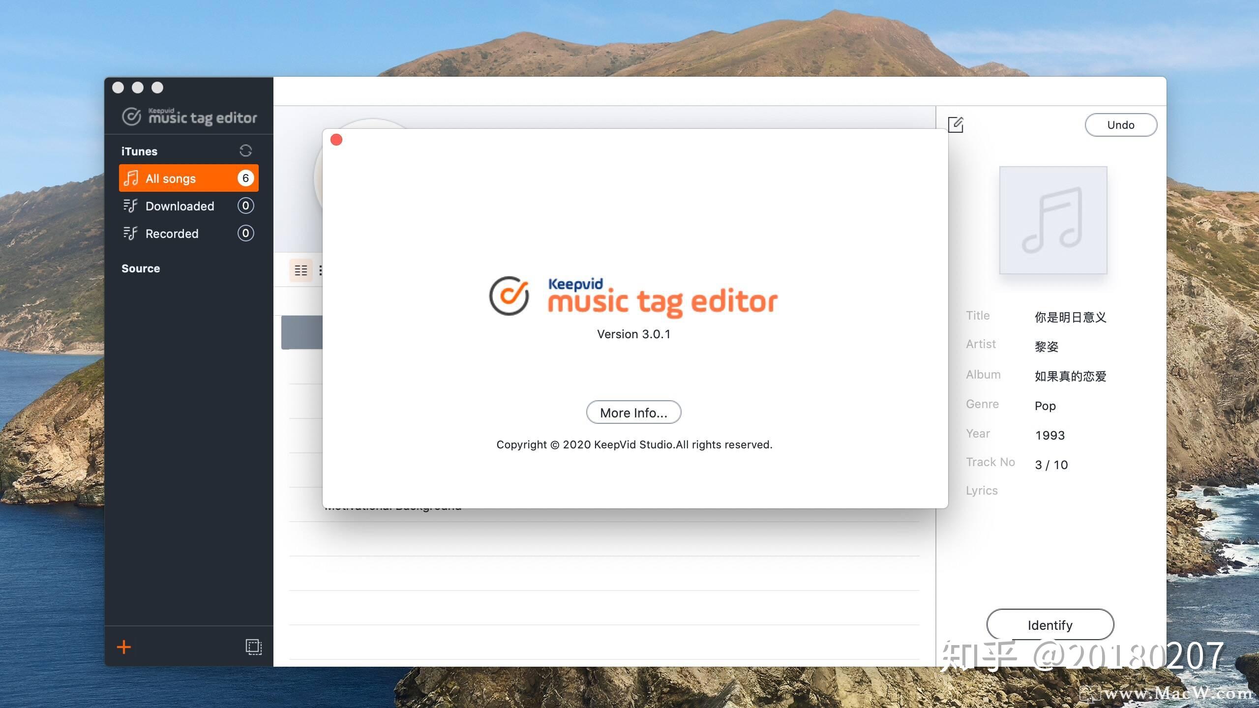The width and height of the screenshot is (1259, 708).
Task: Click the All songs count badge 6
Action: tap(245, 178)
